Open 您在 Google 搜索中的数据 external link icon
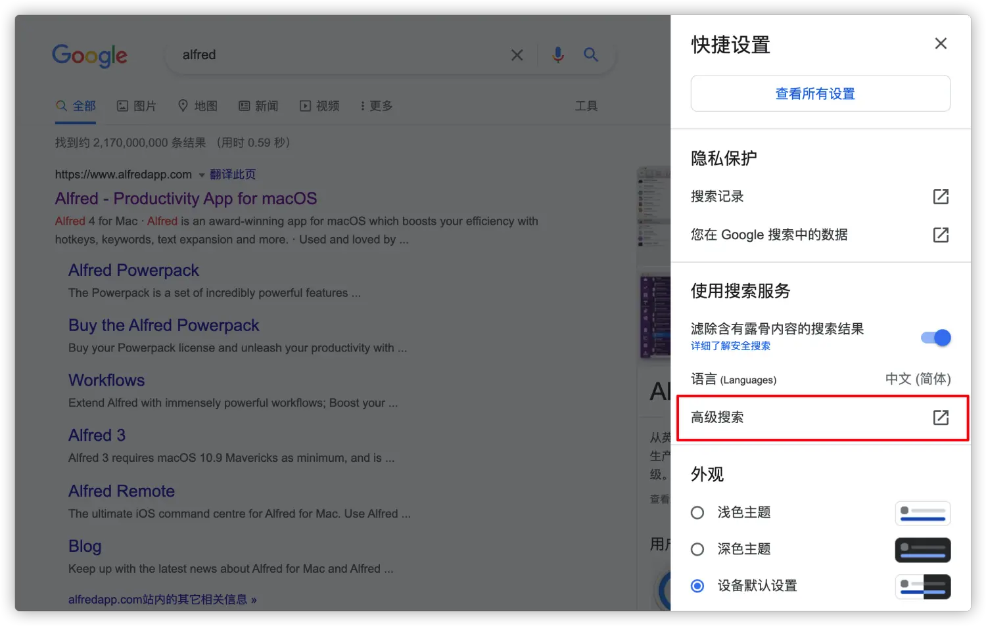The height and width of the screenshot is (626, 986). click(x=941, y=235)
